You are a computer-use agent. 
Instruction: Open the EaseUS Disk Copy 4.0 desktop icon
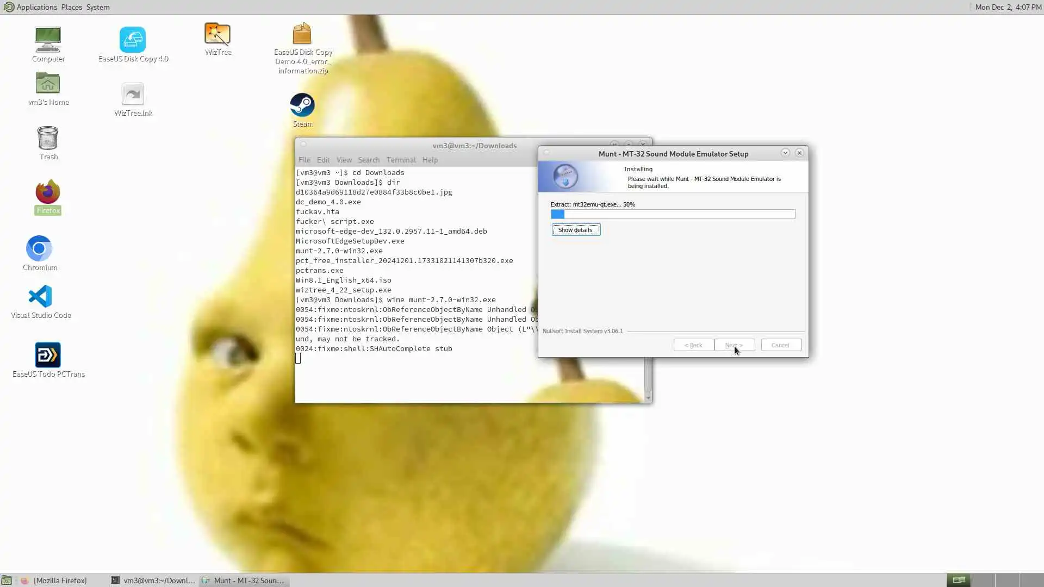[133, 40]
